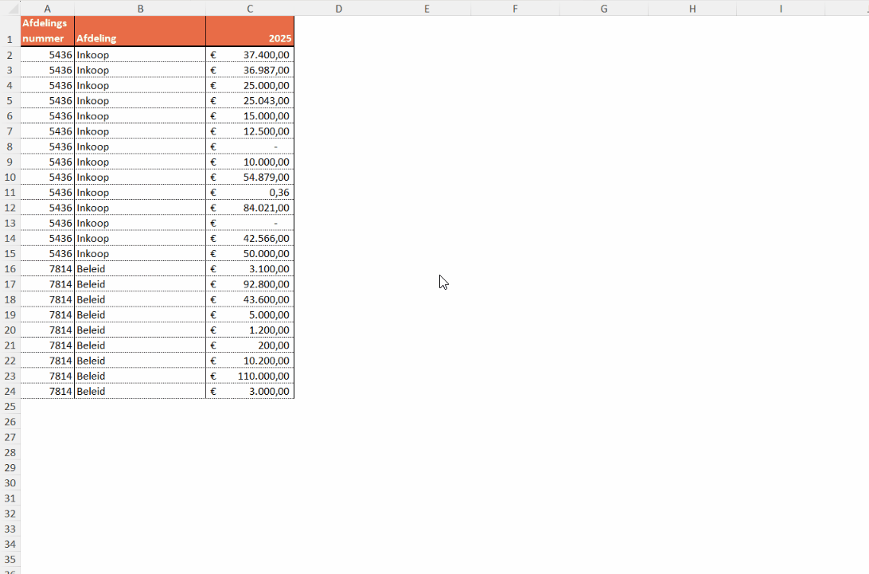This screenshot has height=574, width=869.
Task: Select row 12 by its row header
Action: click(10, 208)
